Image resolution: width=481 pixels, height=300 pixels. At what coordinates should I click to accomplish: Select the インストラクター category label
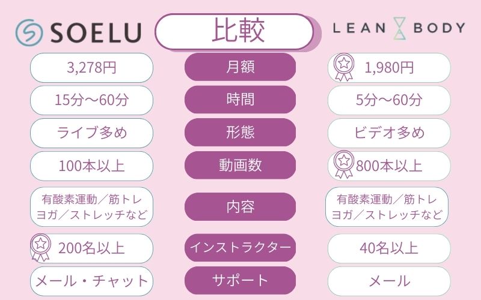(x=240, y=247)
